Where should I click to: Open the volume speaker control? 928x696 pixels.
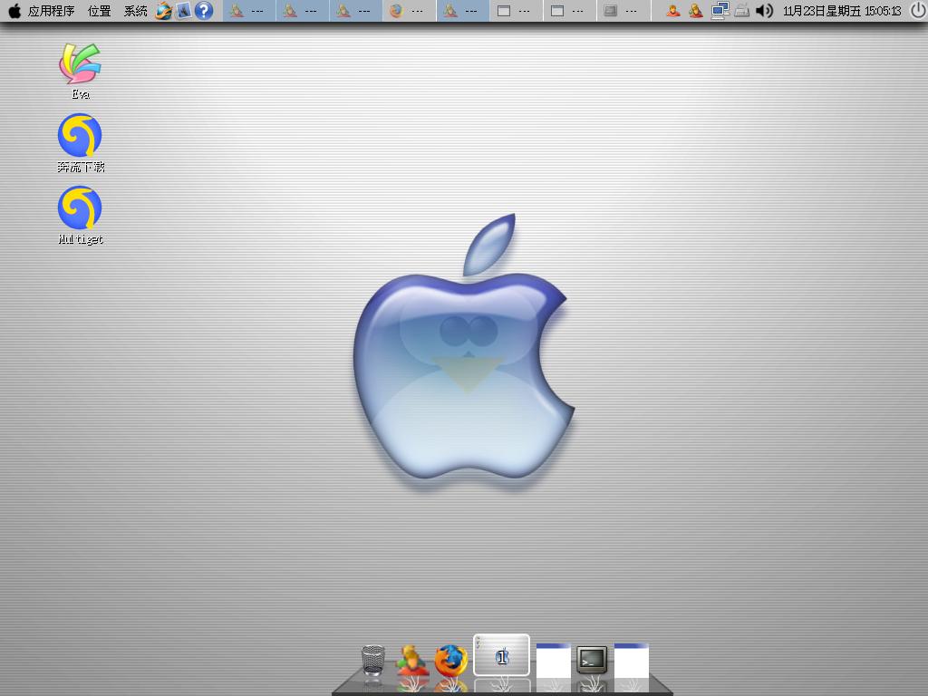(x=764, y=11)
